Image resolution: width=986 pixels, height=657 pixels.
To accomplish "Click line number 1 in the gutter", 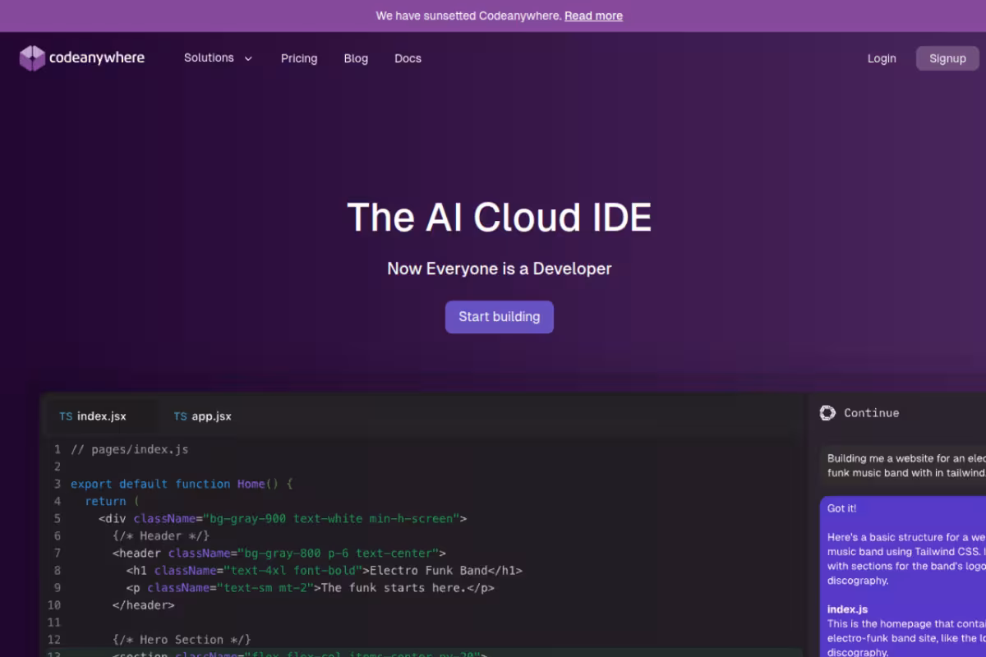I will click(58, 449).
